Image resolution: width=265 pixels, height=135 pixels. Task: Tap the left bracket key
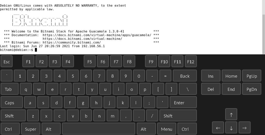point(158,89)
